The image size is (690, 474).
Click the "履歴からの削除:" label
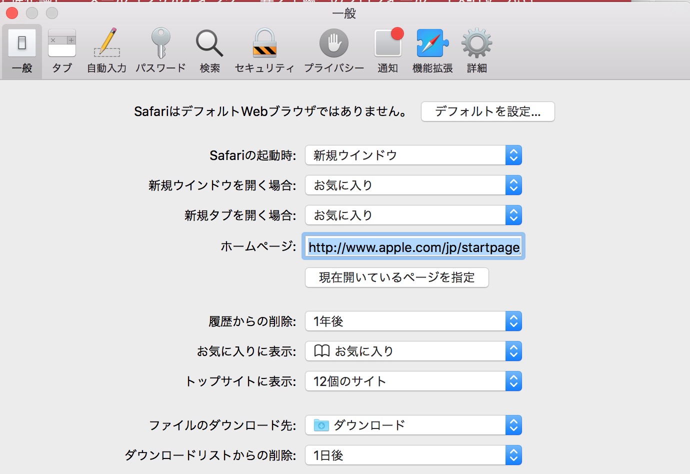coord(252,321)
